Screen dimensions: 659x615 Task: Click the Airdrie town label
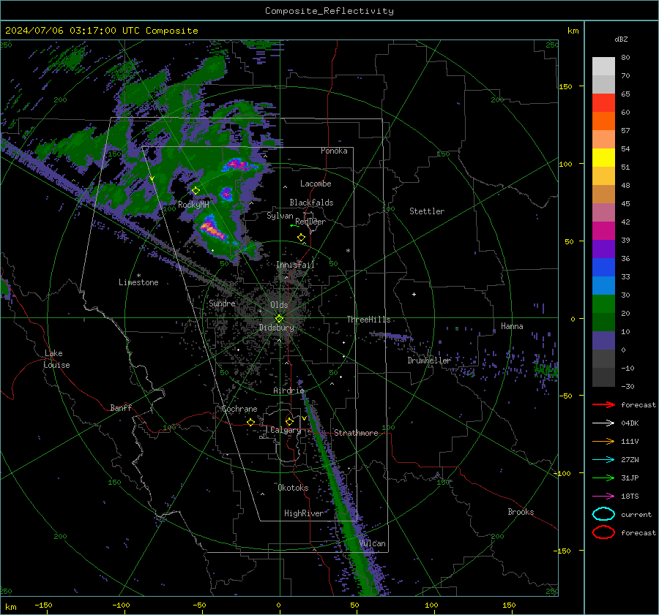point(288,390)
